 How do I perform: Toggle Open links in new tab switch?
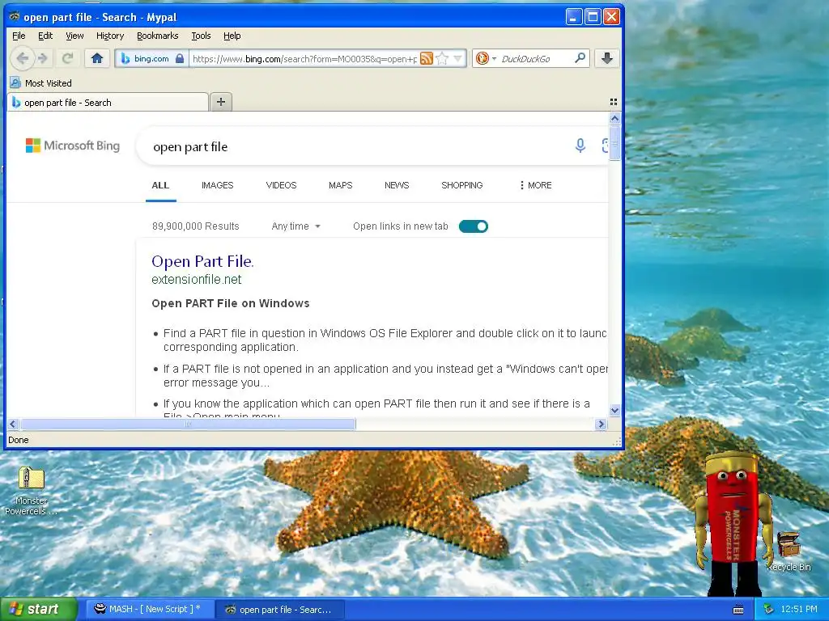coord(473,226)
